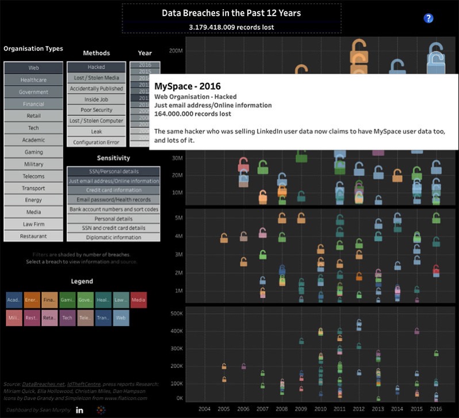Filter by Military organisation type
Viewport: 459px width, 418px height.
tap(33, 164)
